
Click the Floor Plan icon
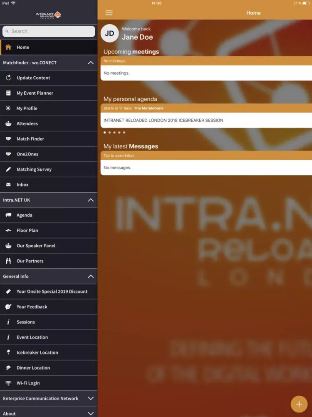click(x=8, y=230)
